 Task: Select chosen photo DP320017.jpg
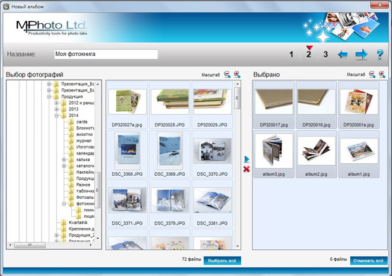click(x=274, y=105)
